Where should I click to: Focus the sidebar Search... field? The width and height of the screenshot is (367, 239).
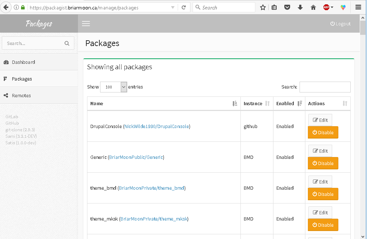[x=38, y=43]
